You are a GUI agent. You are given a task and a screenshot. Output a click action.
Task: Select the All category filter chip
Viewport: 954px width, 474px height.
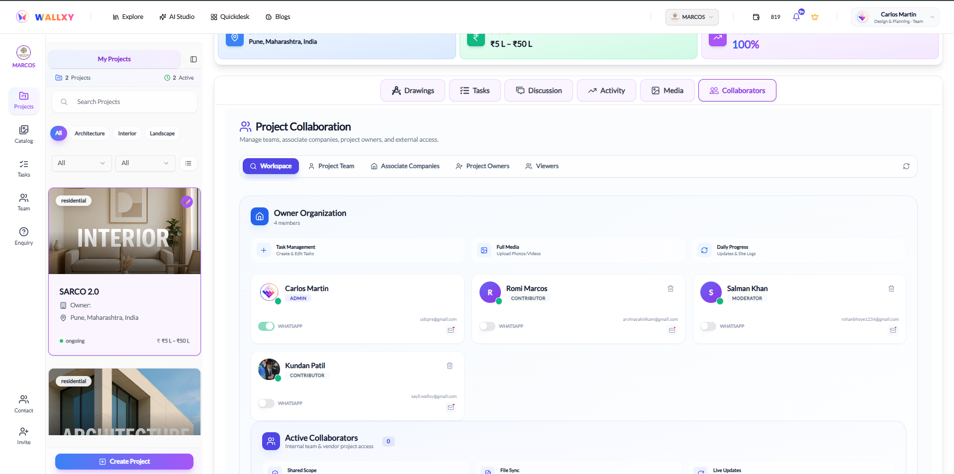tap(59, 133)
